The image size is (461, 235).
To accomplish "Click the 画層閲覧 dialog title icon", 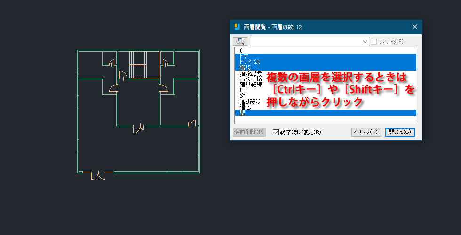I will (x=237, y=27).
